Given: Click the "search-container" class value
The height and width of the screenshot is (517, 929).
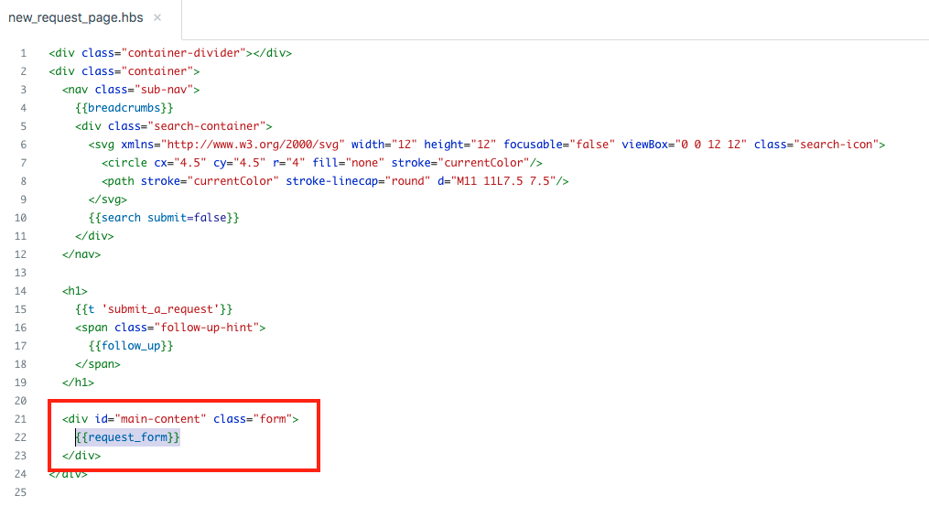Looking at the screenshot, I should [x=218, y=126].
